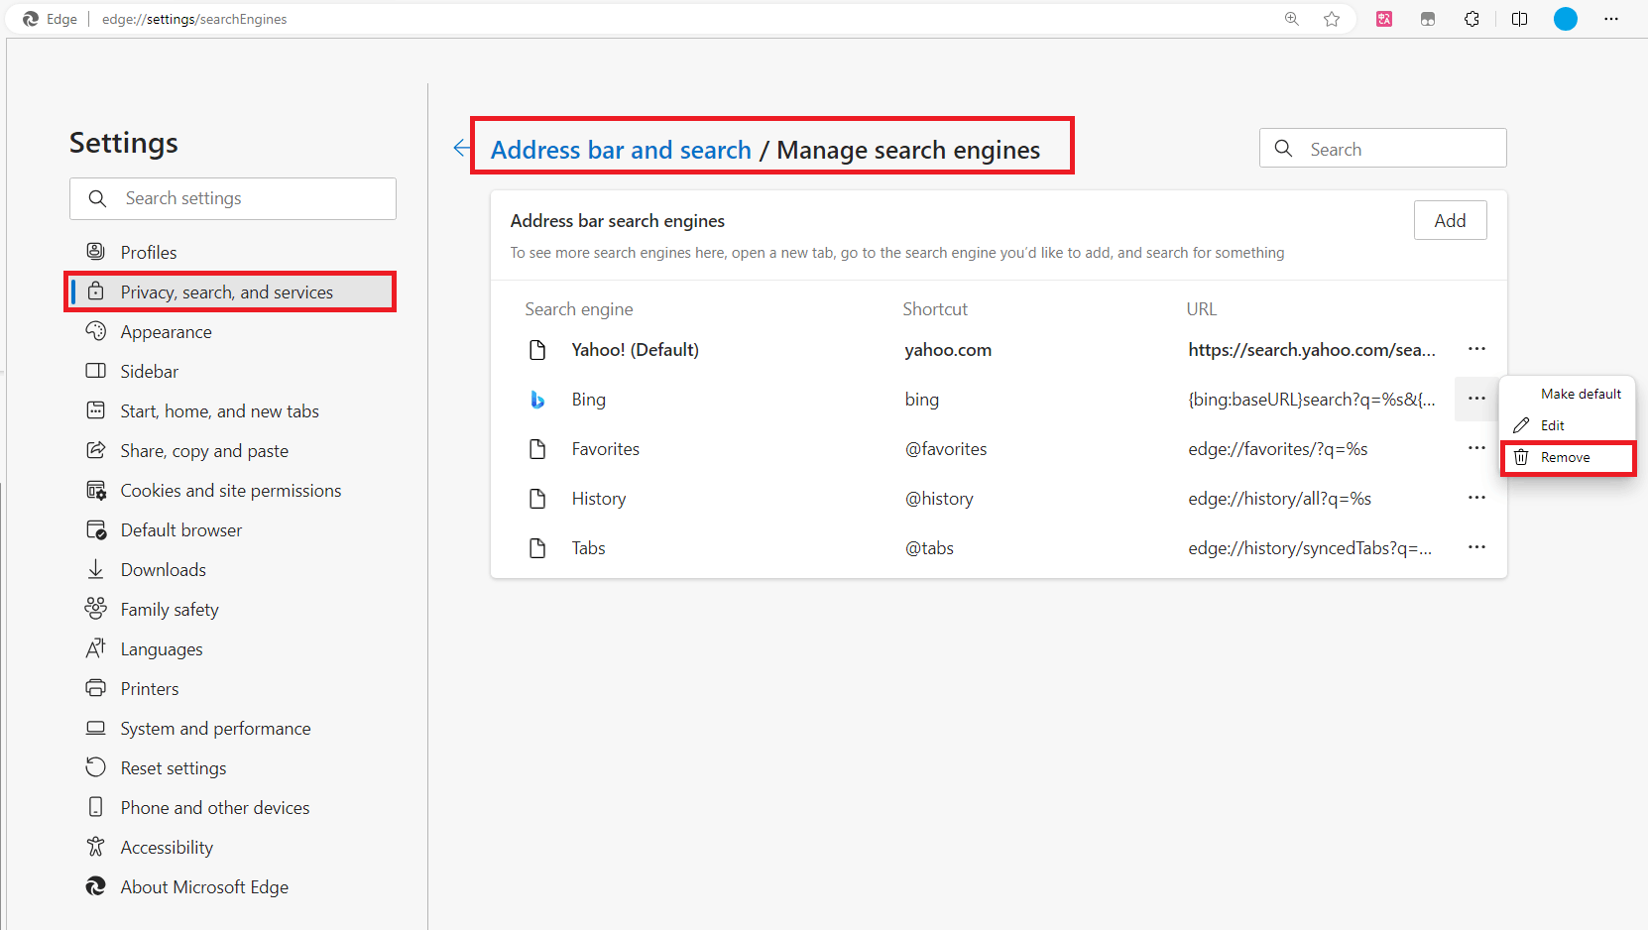
Task: Click the zoom magnifier icon in address bar
Action: 1292,19
